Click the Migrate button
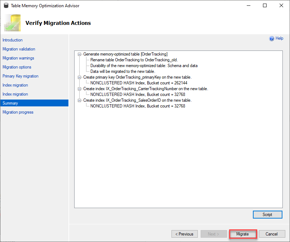 click(x=243, y=234)
